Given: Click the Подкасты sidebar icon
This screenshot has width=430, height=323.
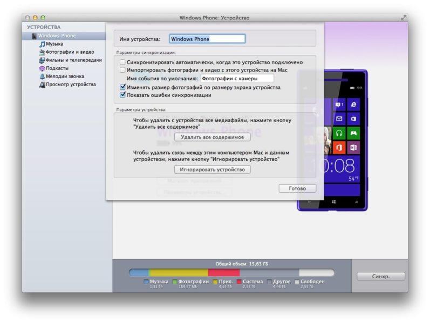Looking at the screenshot, I should point(42,68).
